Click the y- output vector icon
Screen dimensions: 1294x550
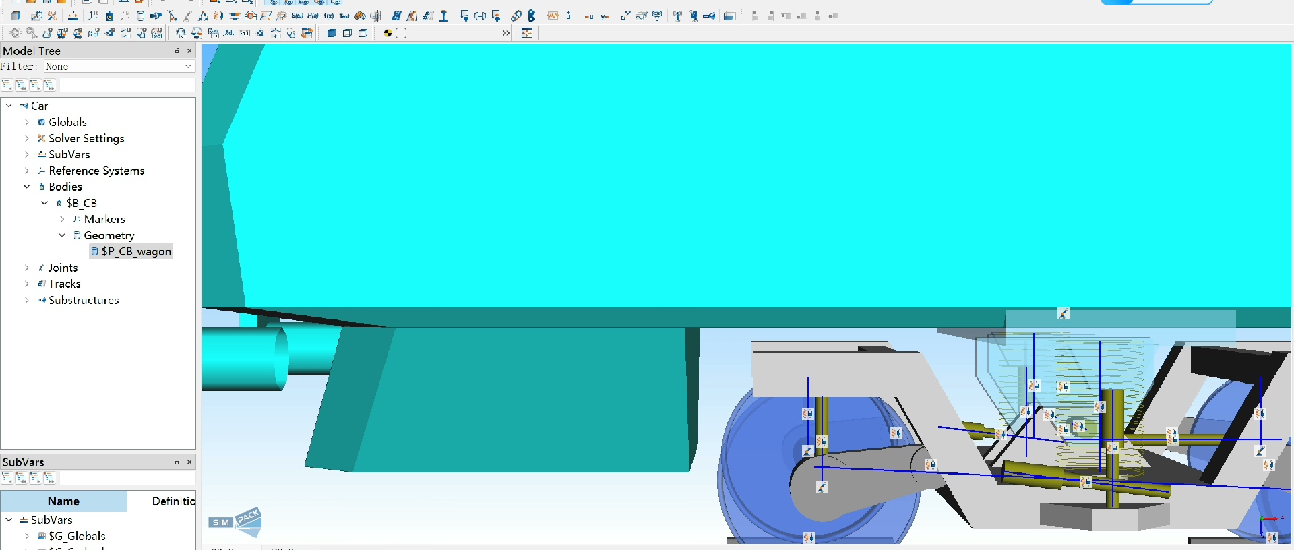click(x=605, y=16)
